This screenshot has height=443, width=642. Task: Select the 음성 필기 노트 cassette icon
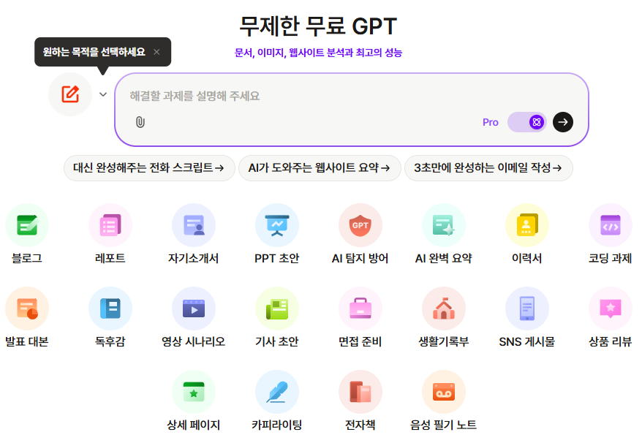444,392
